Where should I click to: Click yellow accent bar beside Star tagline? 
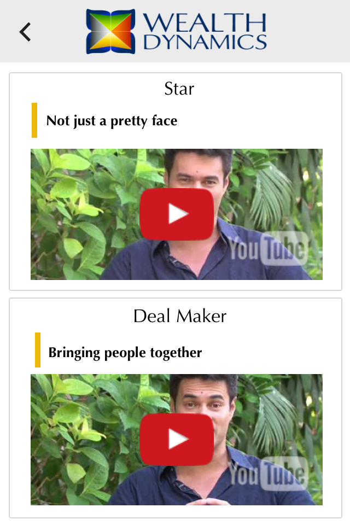(x=34, y=120)
